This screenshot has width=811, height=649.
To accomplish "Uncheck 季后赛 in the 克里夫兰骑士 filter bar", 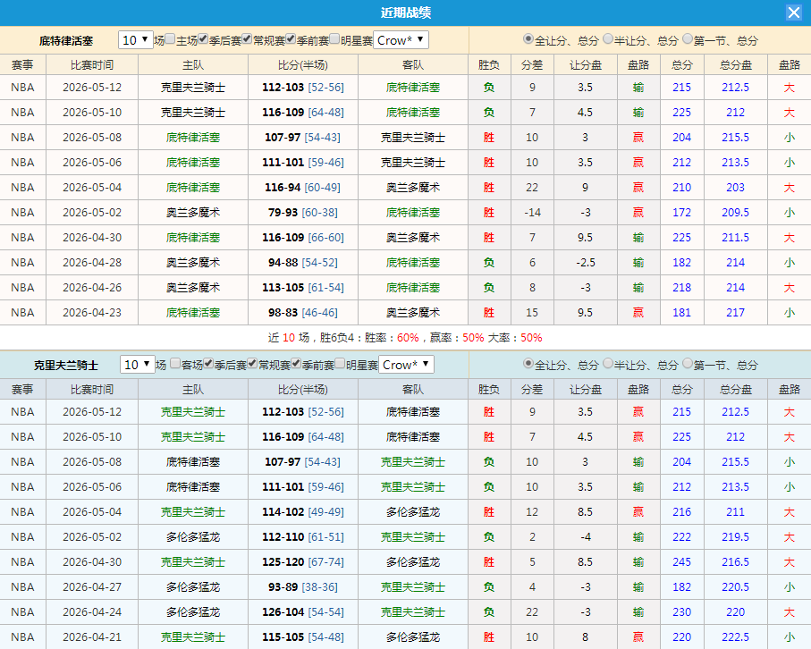I will (208, 364).
